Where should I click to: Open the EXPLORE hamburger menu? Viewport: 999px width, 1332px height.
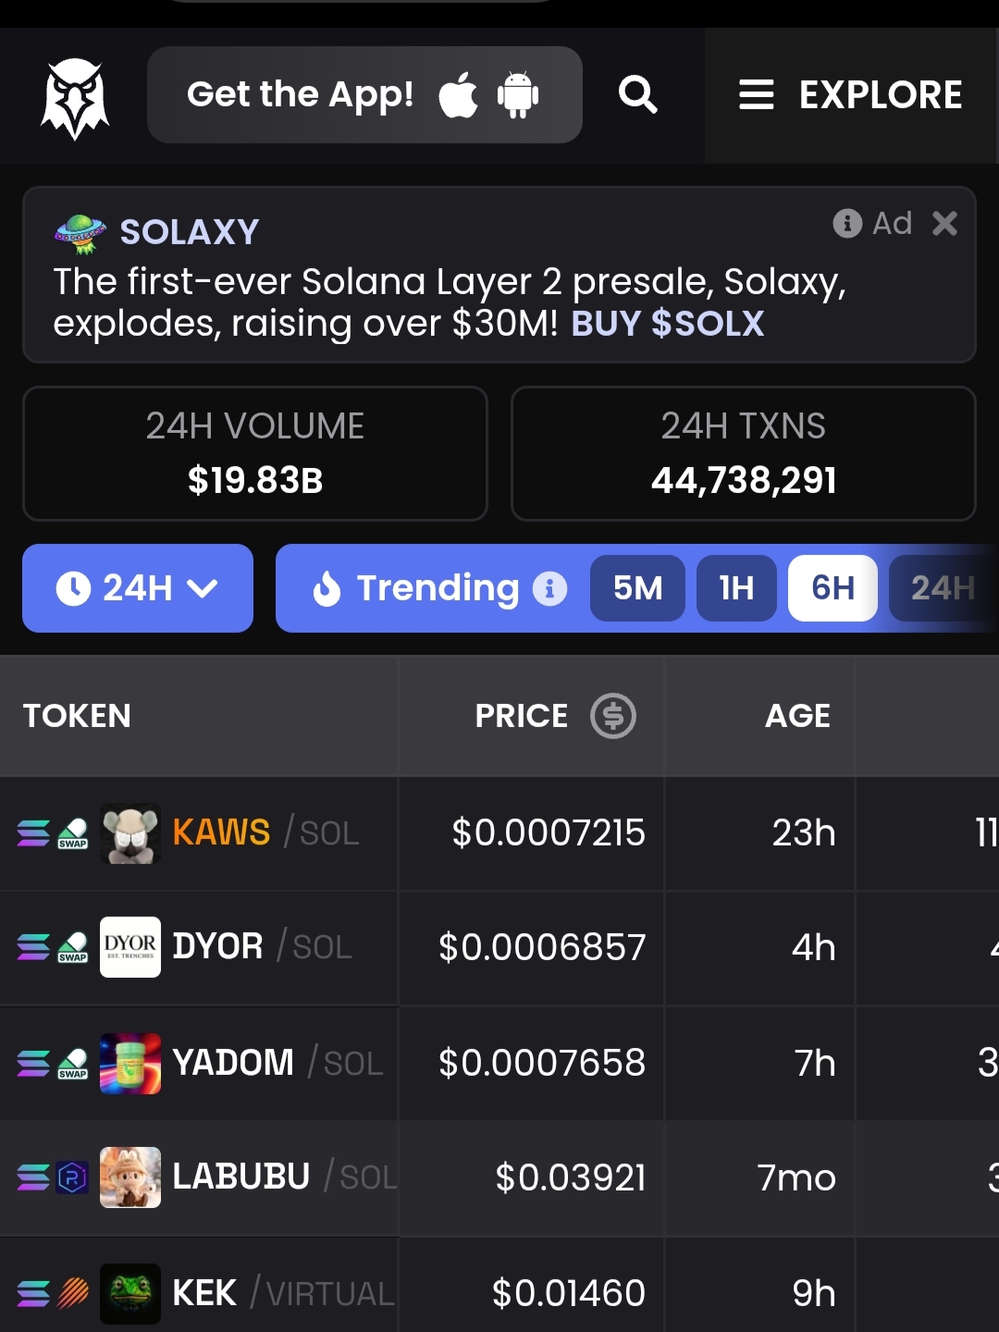tap(851, 95)
